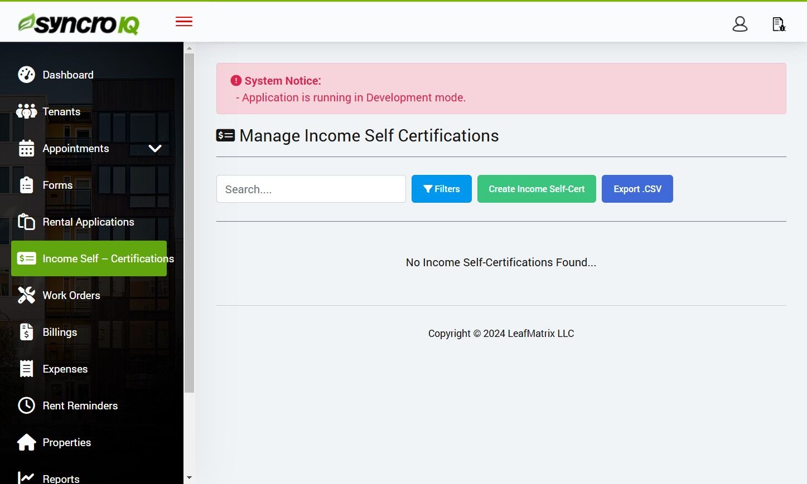Click the Export .CSV button
Image resolution: width=807 pixels, height=484 pixels.
[637, 189]
